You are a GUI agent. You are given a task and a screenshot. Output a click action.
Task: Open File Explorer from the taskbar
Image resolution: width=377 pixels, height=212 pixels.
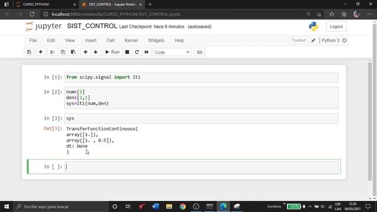click(x=169, y=207)
